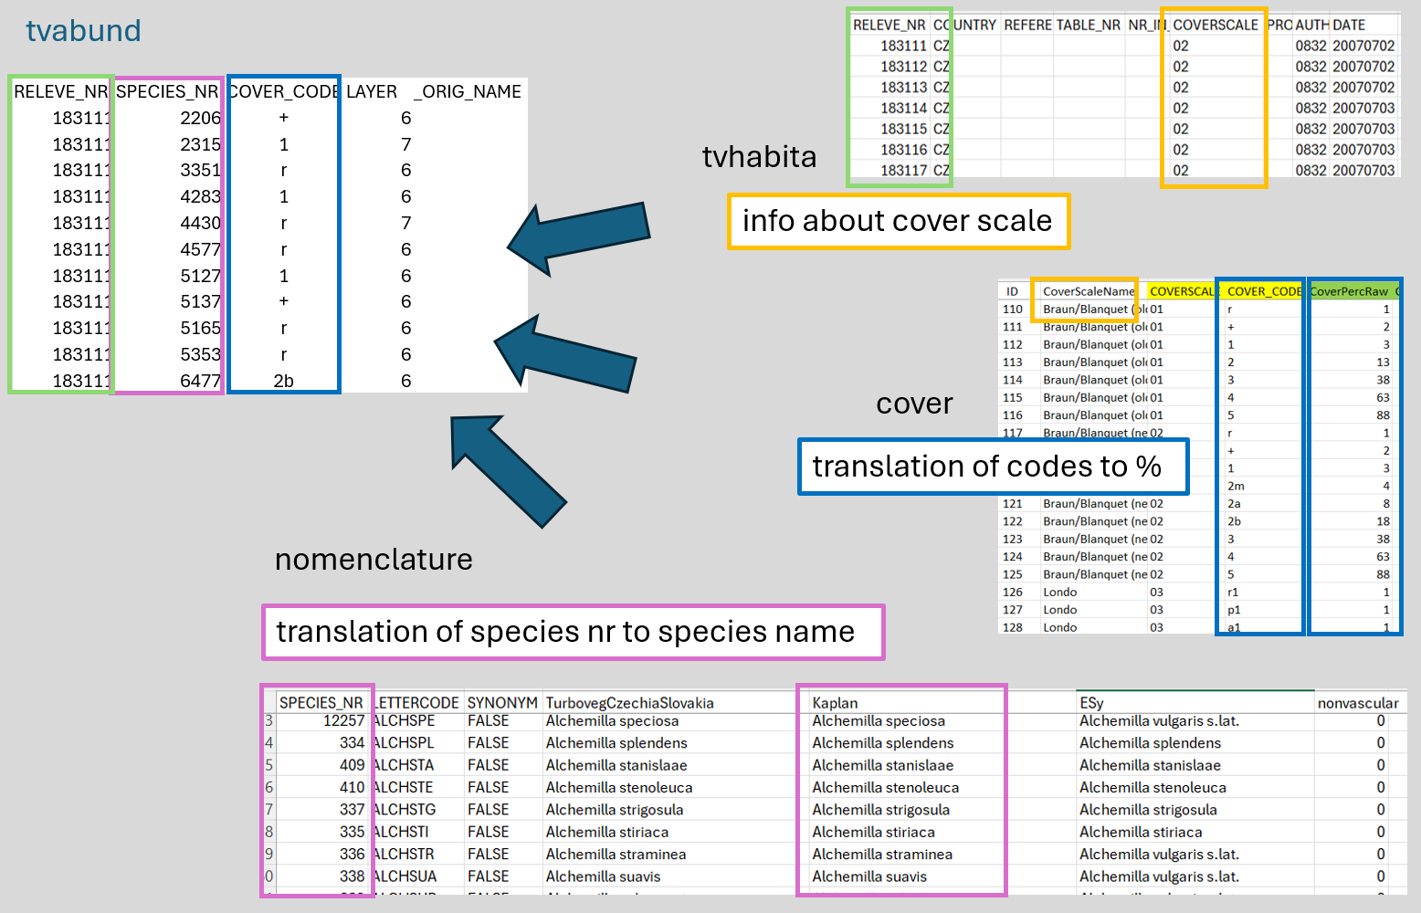Click the TurbovegCzechiaSlovakia column header

(x=629, y=703)
